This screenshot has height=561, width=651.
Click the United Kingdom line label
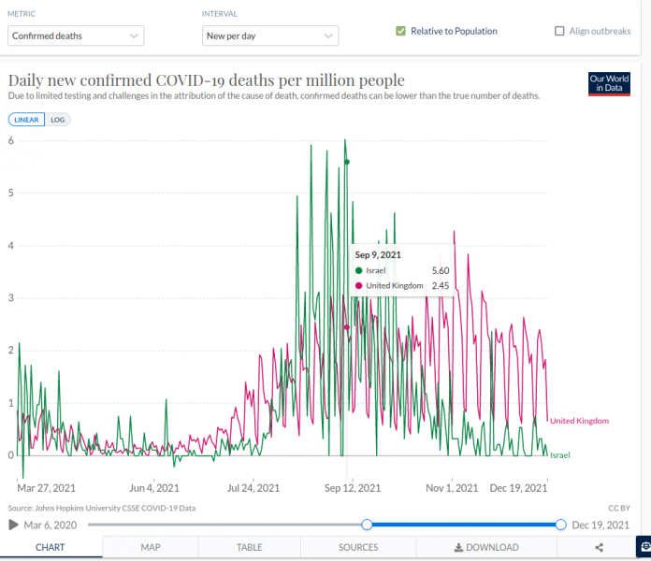(x=579, y=421)
